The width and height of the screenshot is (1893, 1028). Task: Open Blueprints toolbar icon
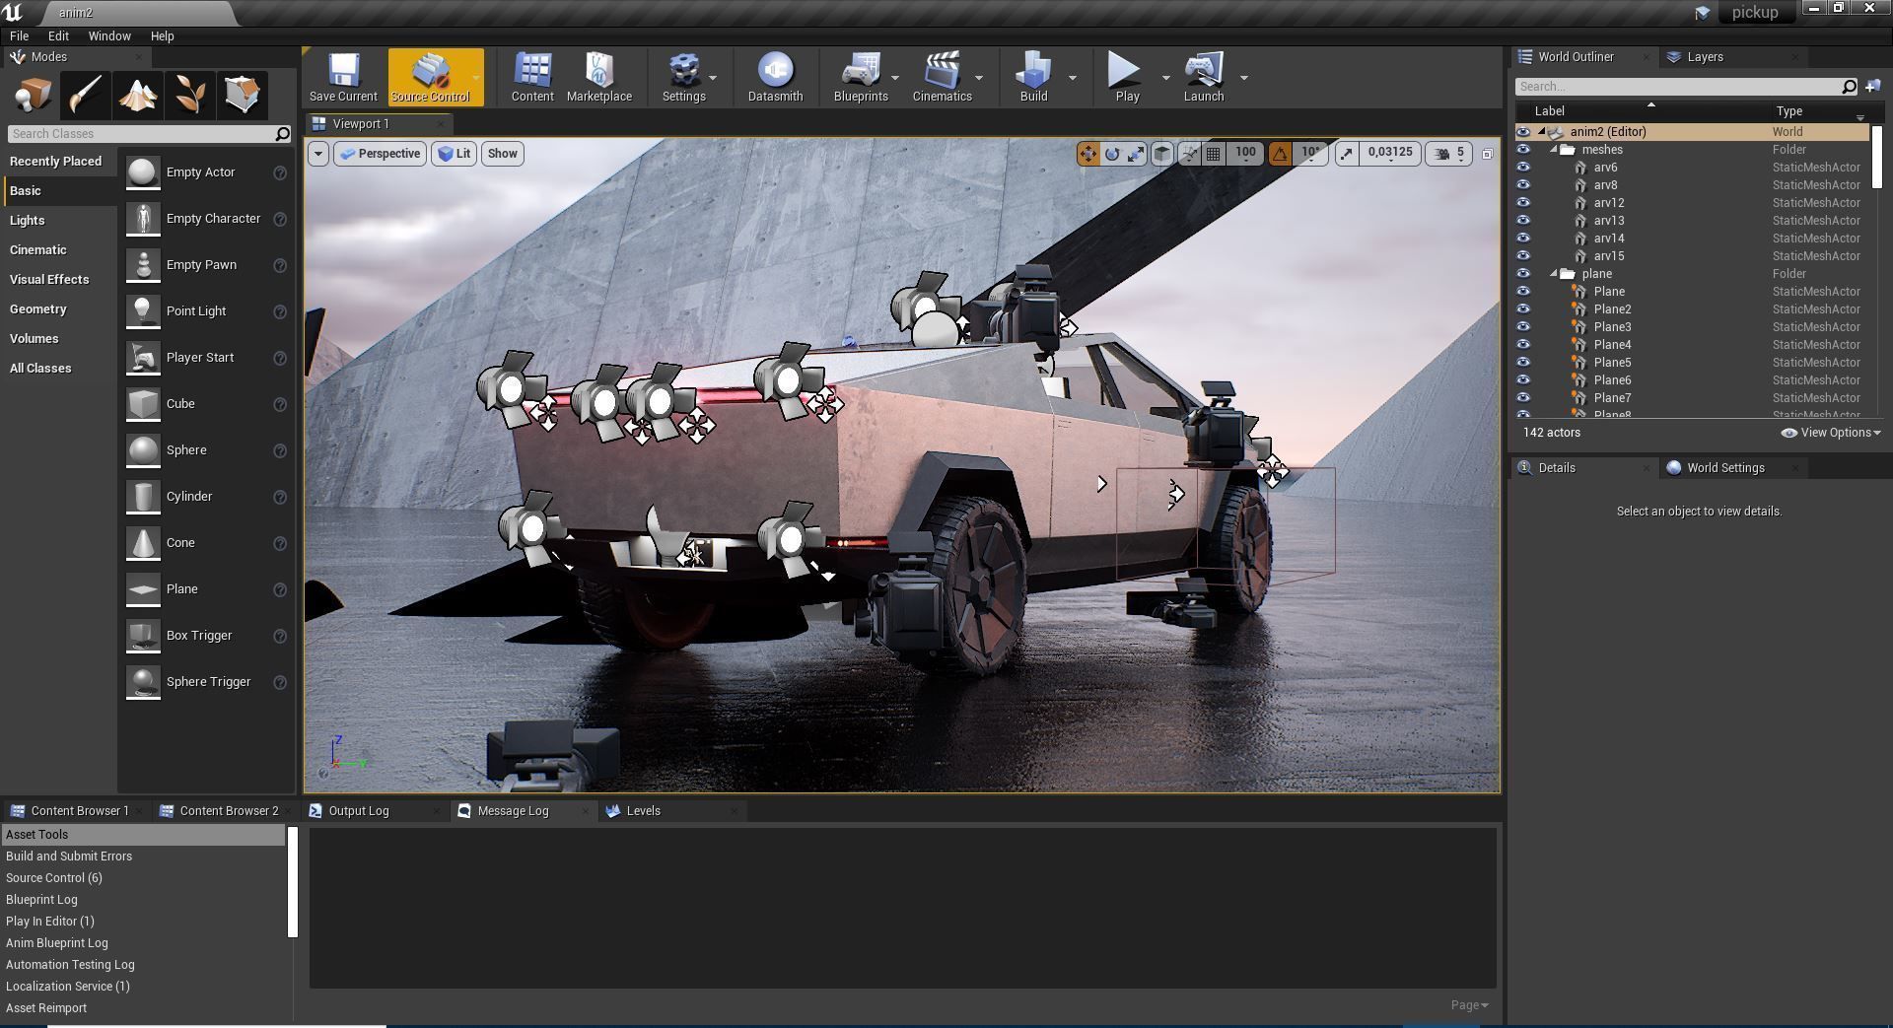tap(861, 77)
